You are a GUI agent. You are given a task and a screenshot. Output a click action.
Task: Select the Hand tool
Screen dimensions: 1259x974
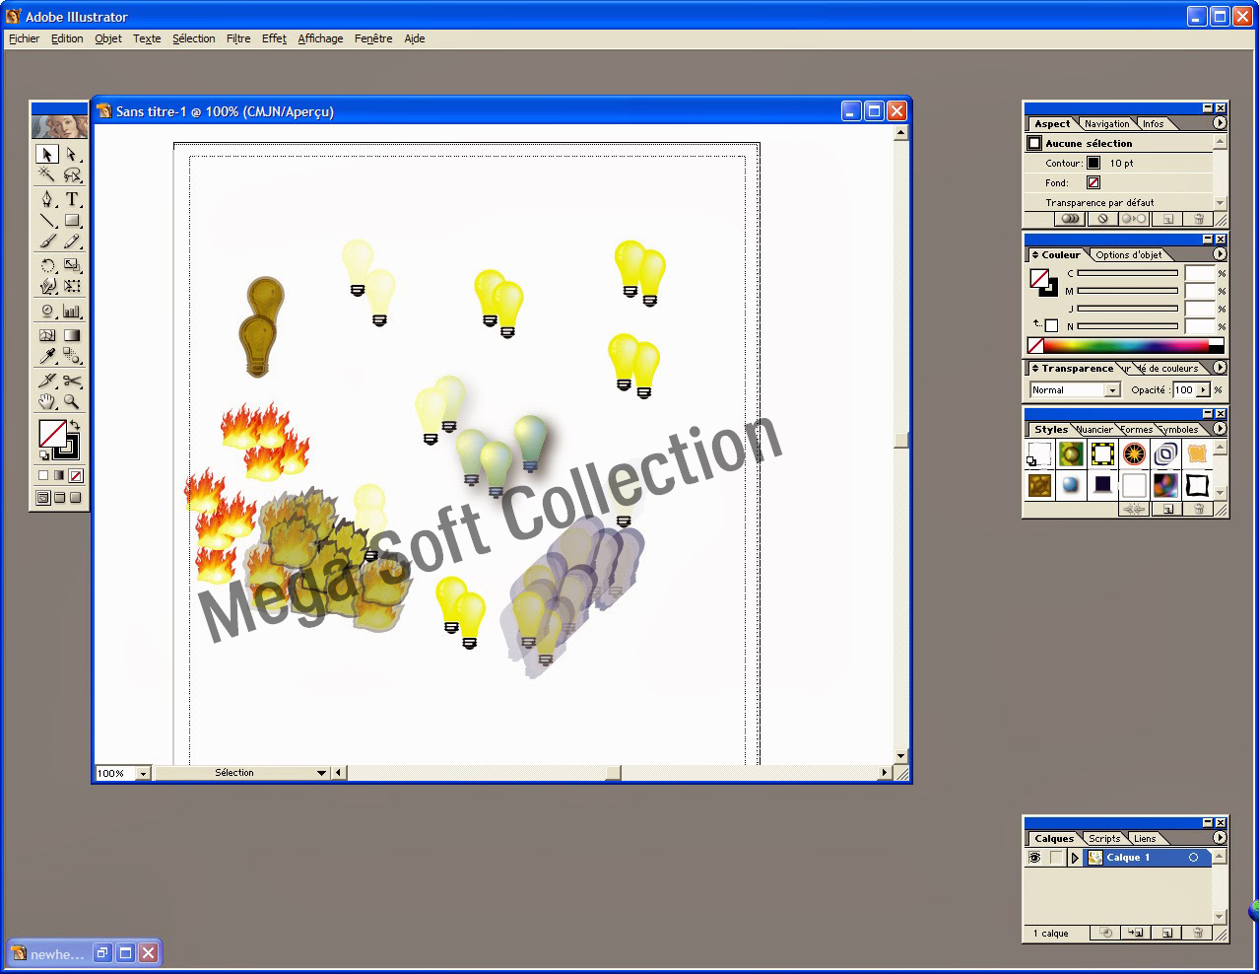(x=46, y=402)
